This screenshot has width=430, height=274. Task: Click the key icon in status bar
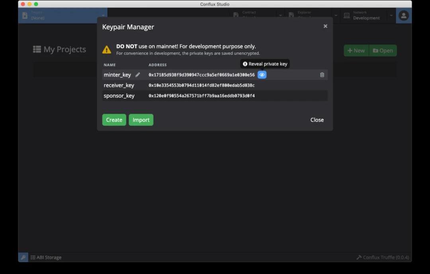tap(23, 257)
